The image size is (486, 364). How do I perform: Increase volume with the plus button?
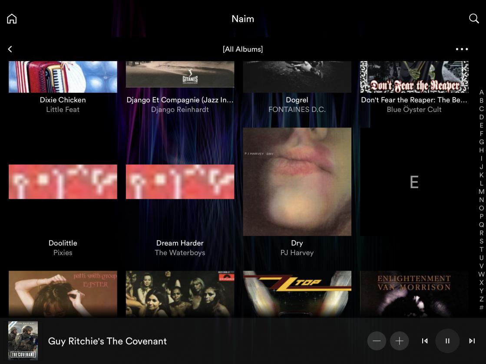coord(399,341)
